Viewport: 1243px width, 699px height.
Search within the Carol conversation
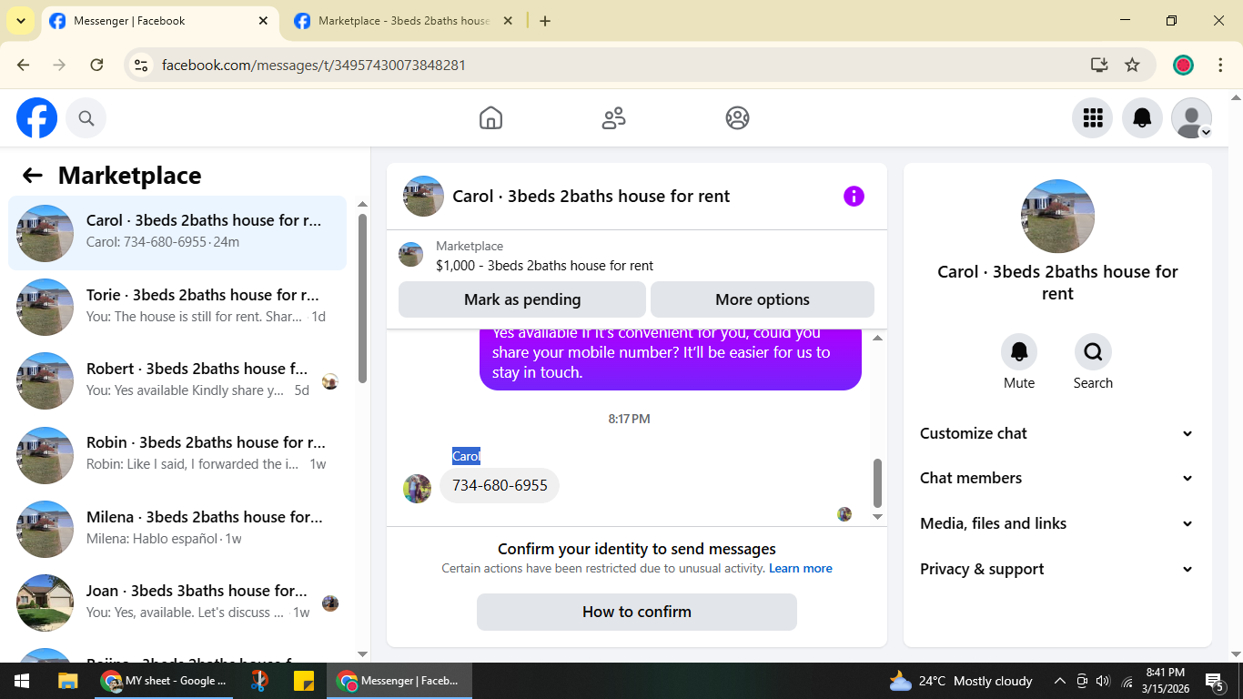pos(1093,352)
